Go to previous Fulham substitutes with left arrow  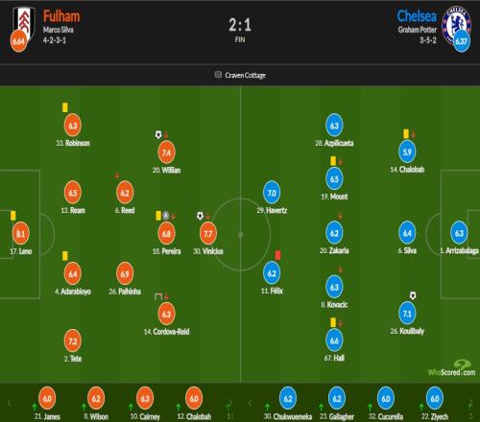coord(10,403)
